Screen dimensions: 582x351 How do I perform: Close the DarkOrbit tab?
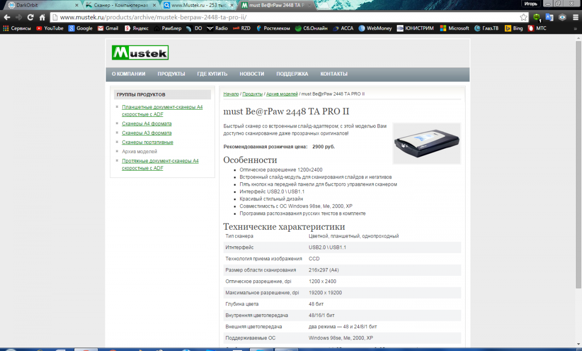[x=76, y=5]
